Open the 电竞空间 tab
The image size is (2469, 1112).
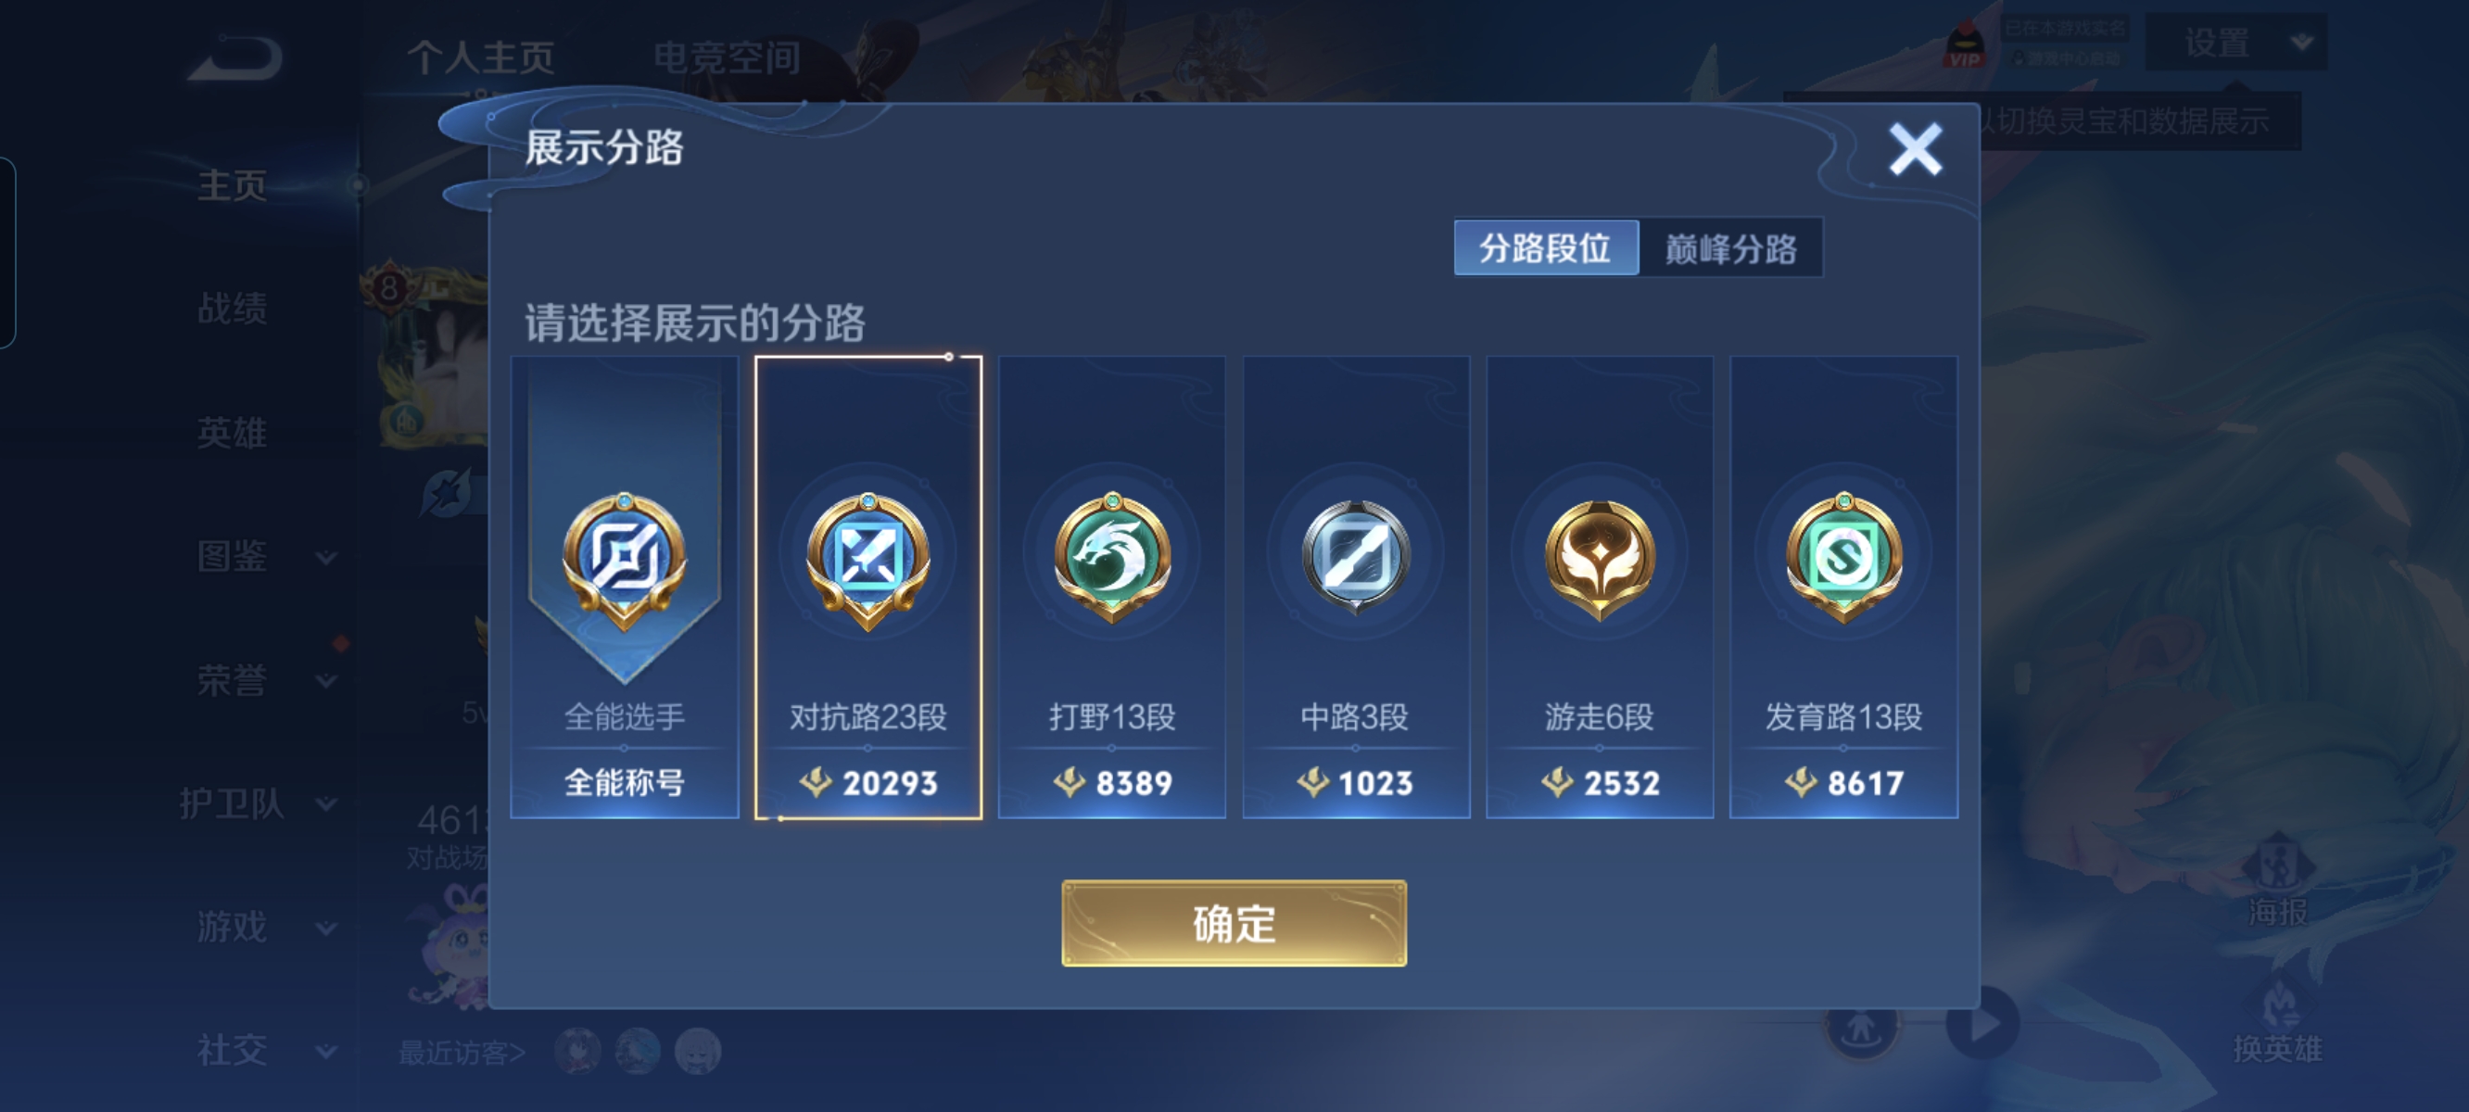[727, 57]
